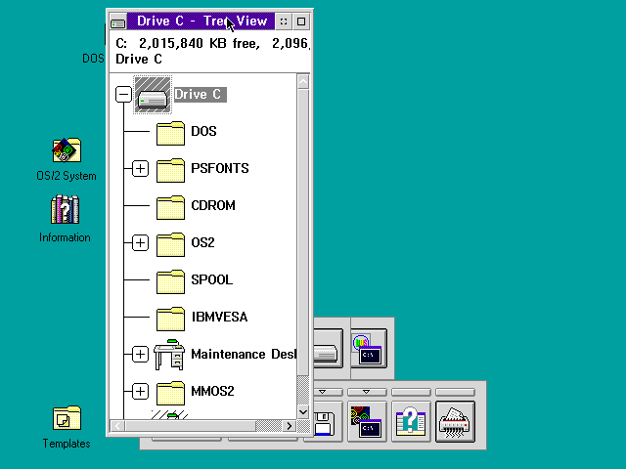Click the vertical scrollbar up arrow
This screenshot has width=626, height=469.
pos(303,82)
